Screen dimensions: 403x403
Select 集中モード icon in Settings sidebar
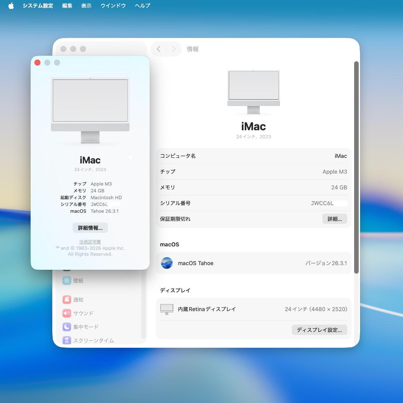(67, 327)
